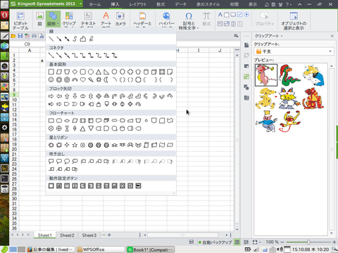The width and height of the screenshot is (338, 253).
Task: Click the print icon in quick toolbar
Action: pos(34,36)
